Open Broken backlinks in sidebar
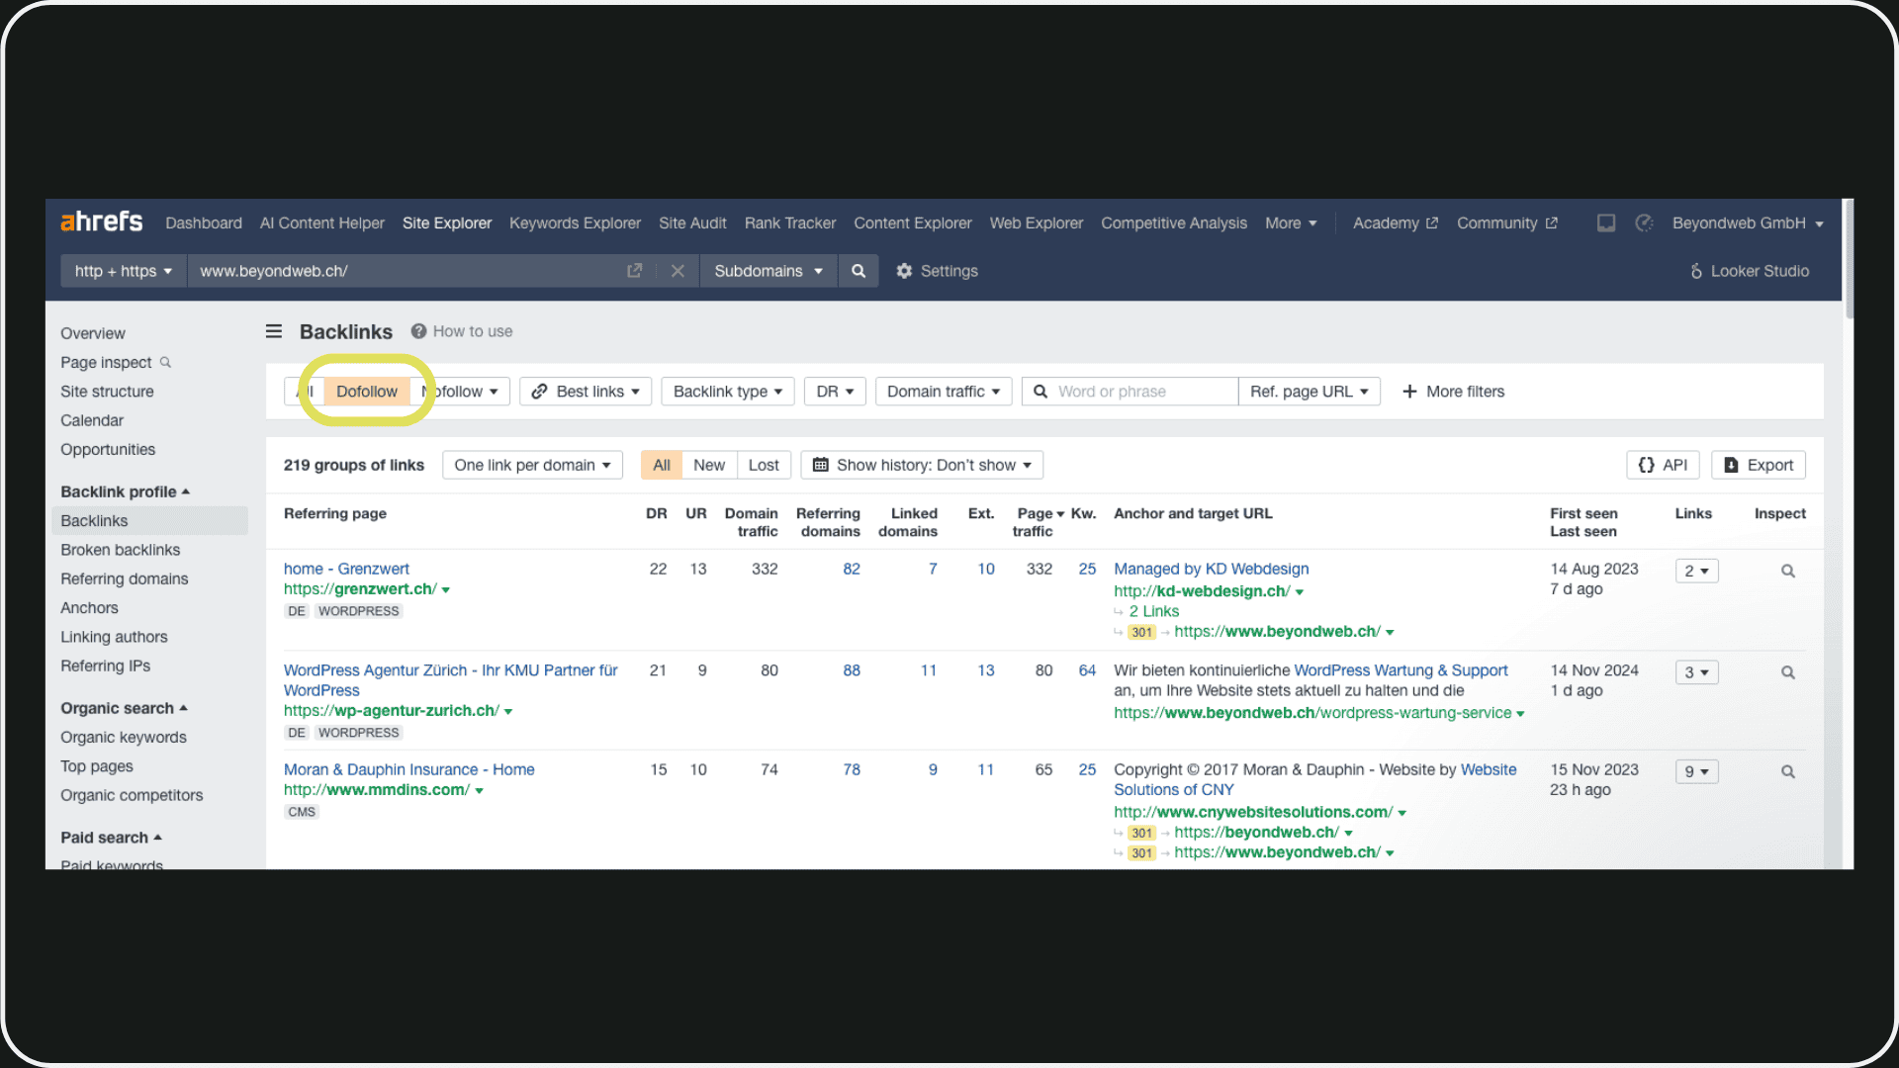 pyautogui.click(x=121, y=550)
